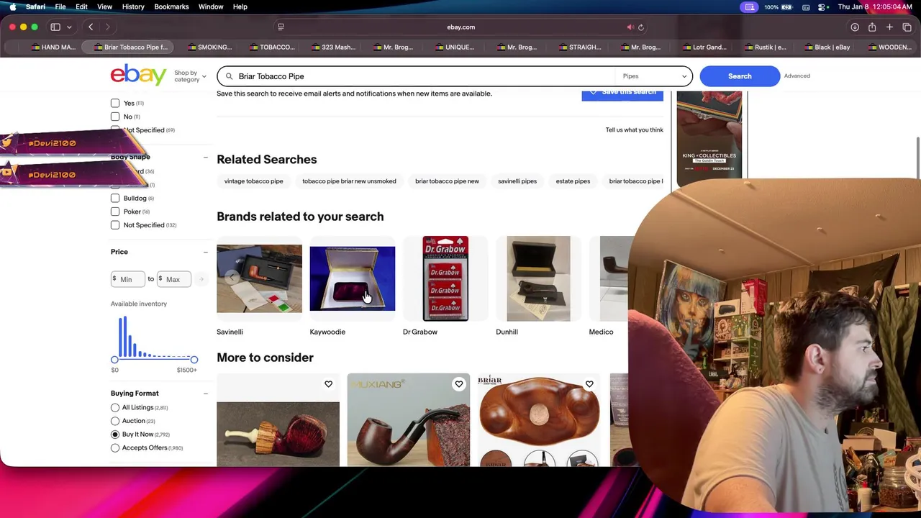Open the History menu

(x=133, y=6)
